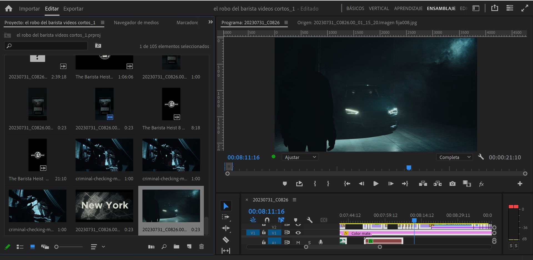Move the program monitor blue playhead
The image size is (533, 260).
pos(409,168)
